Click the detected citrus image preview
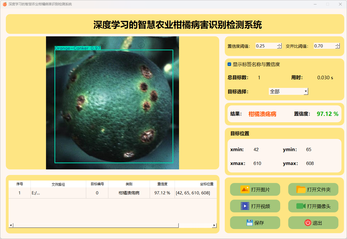Viewport: 347px width, 239px height. click(x=112, y=103)
